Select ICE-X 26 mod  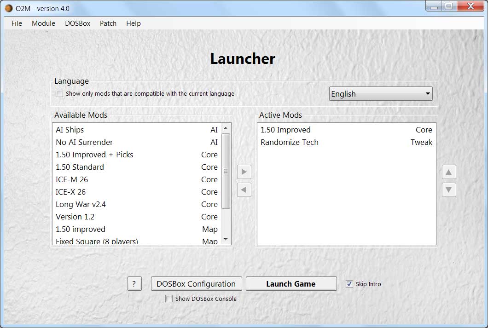pos(137,192)
